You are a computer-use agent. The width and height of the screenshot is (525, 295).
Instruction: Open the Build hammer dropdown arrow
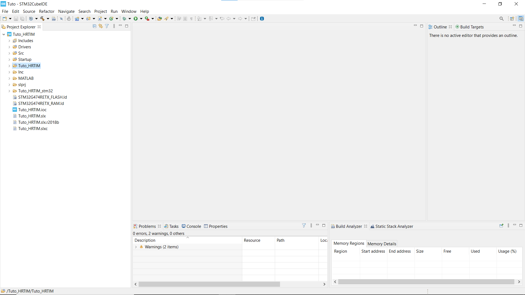[x=48, y=19]
